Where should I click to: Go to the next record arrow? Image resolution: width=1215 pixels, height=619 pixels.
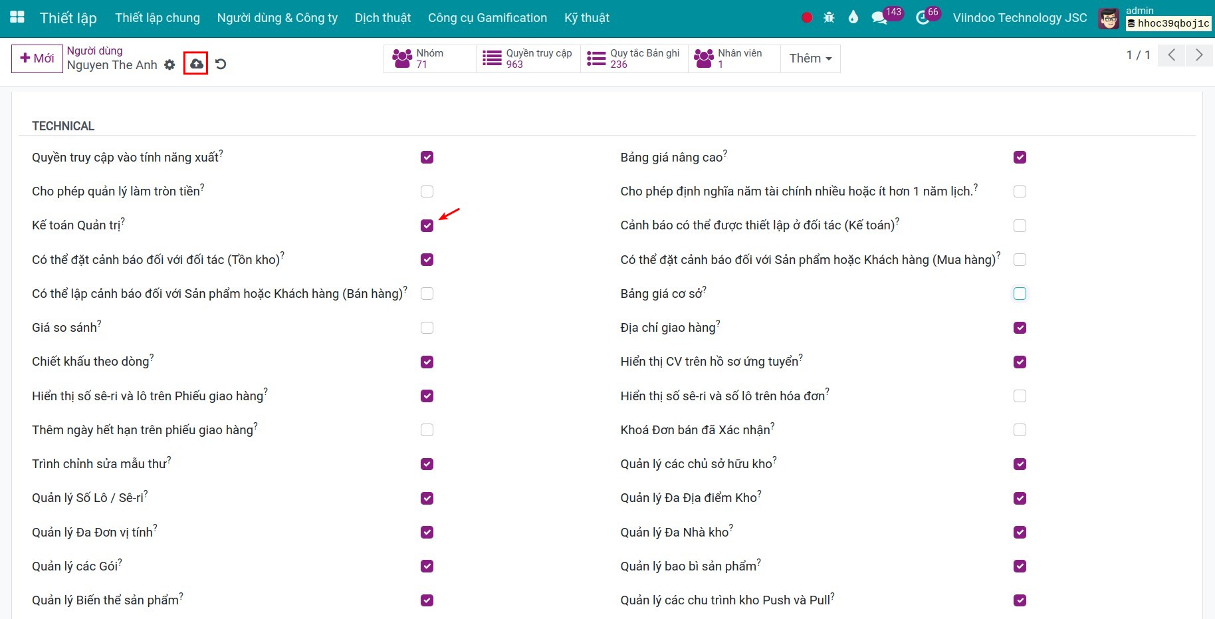coord(1198,55)
